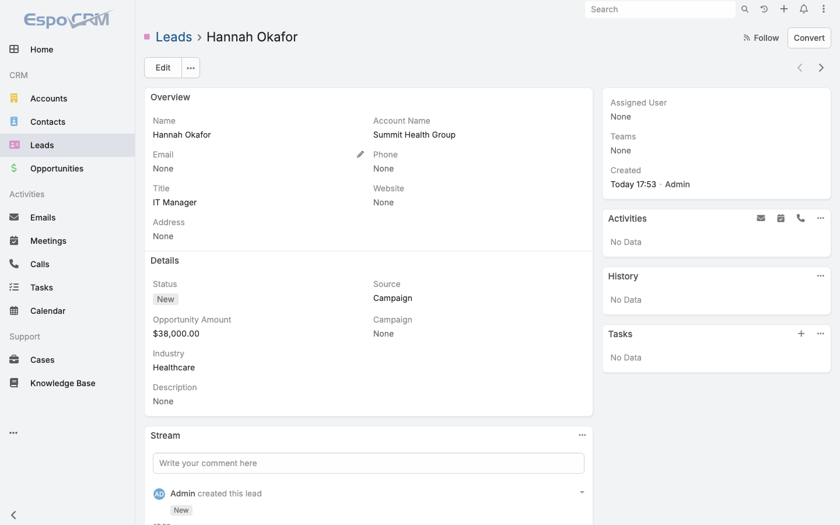840x525 pixels.
Task: Open Contacts in the sidebar
Action: tap(67, 122)
